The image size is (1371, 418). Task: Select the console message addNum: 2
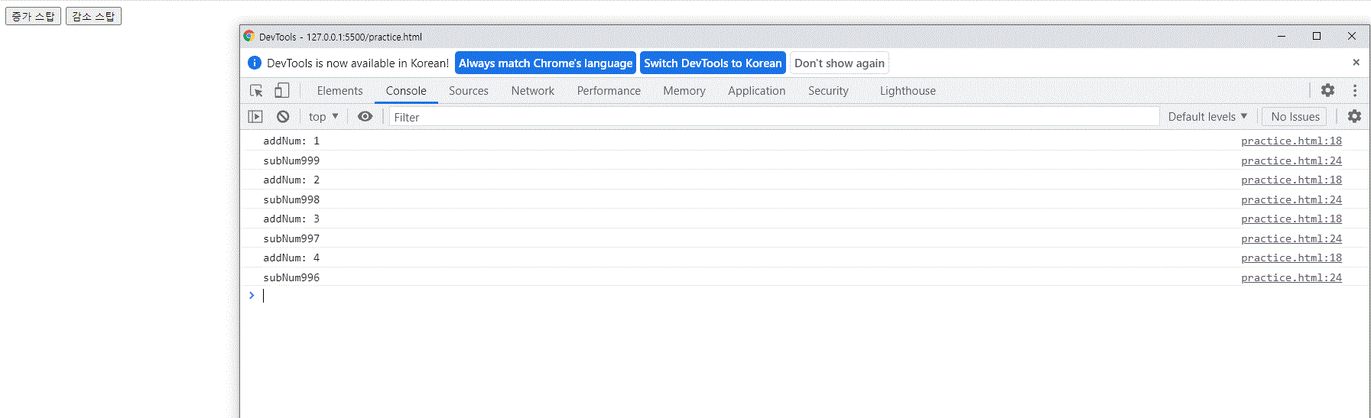(x=291, y=180)
